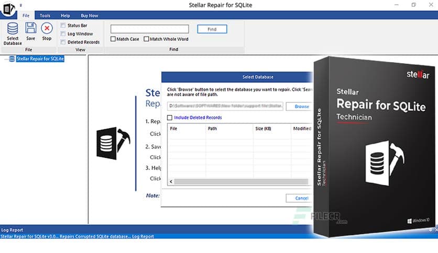Click the database path field in dialog
The width and height of the screenshot is (438, 253).
[225, 106]
